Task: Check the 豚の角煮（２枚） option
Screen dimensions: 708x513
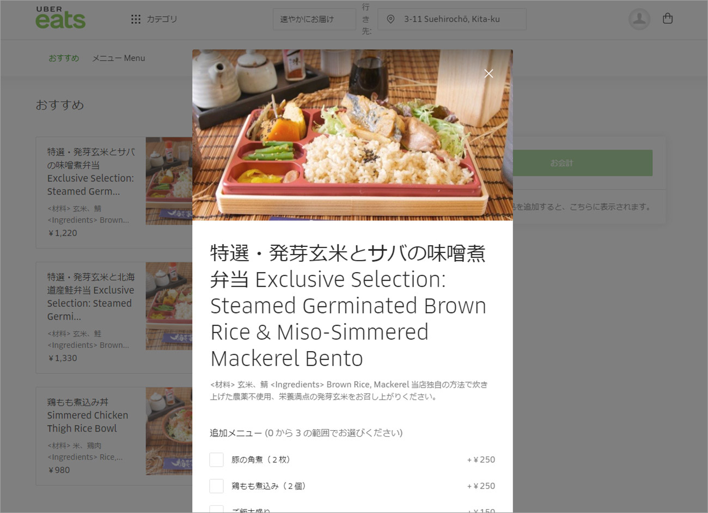Action: 216,460
